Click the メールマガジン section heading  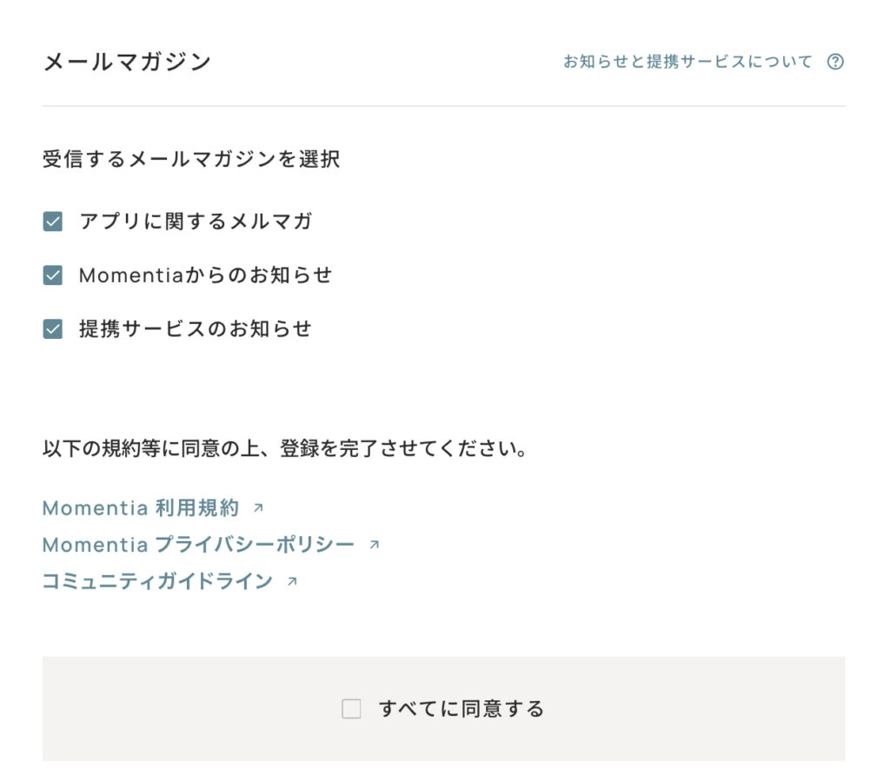(127, 62)
